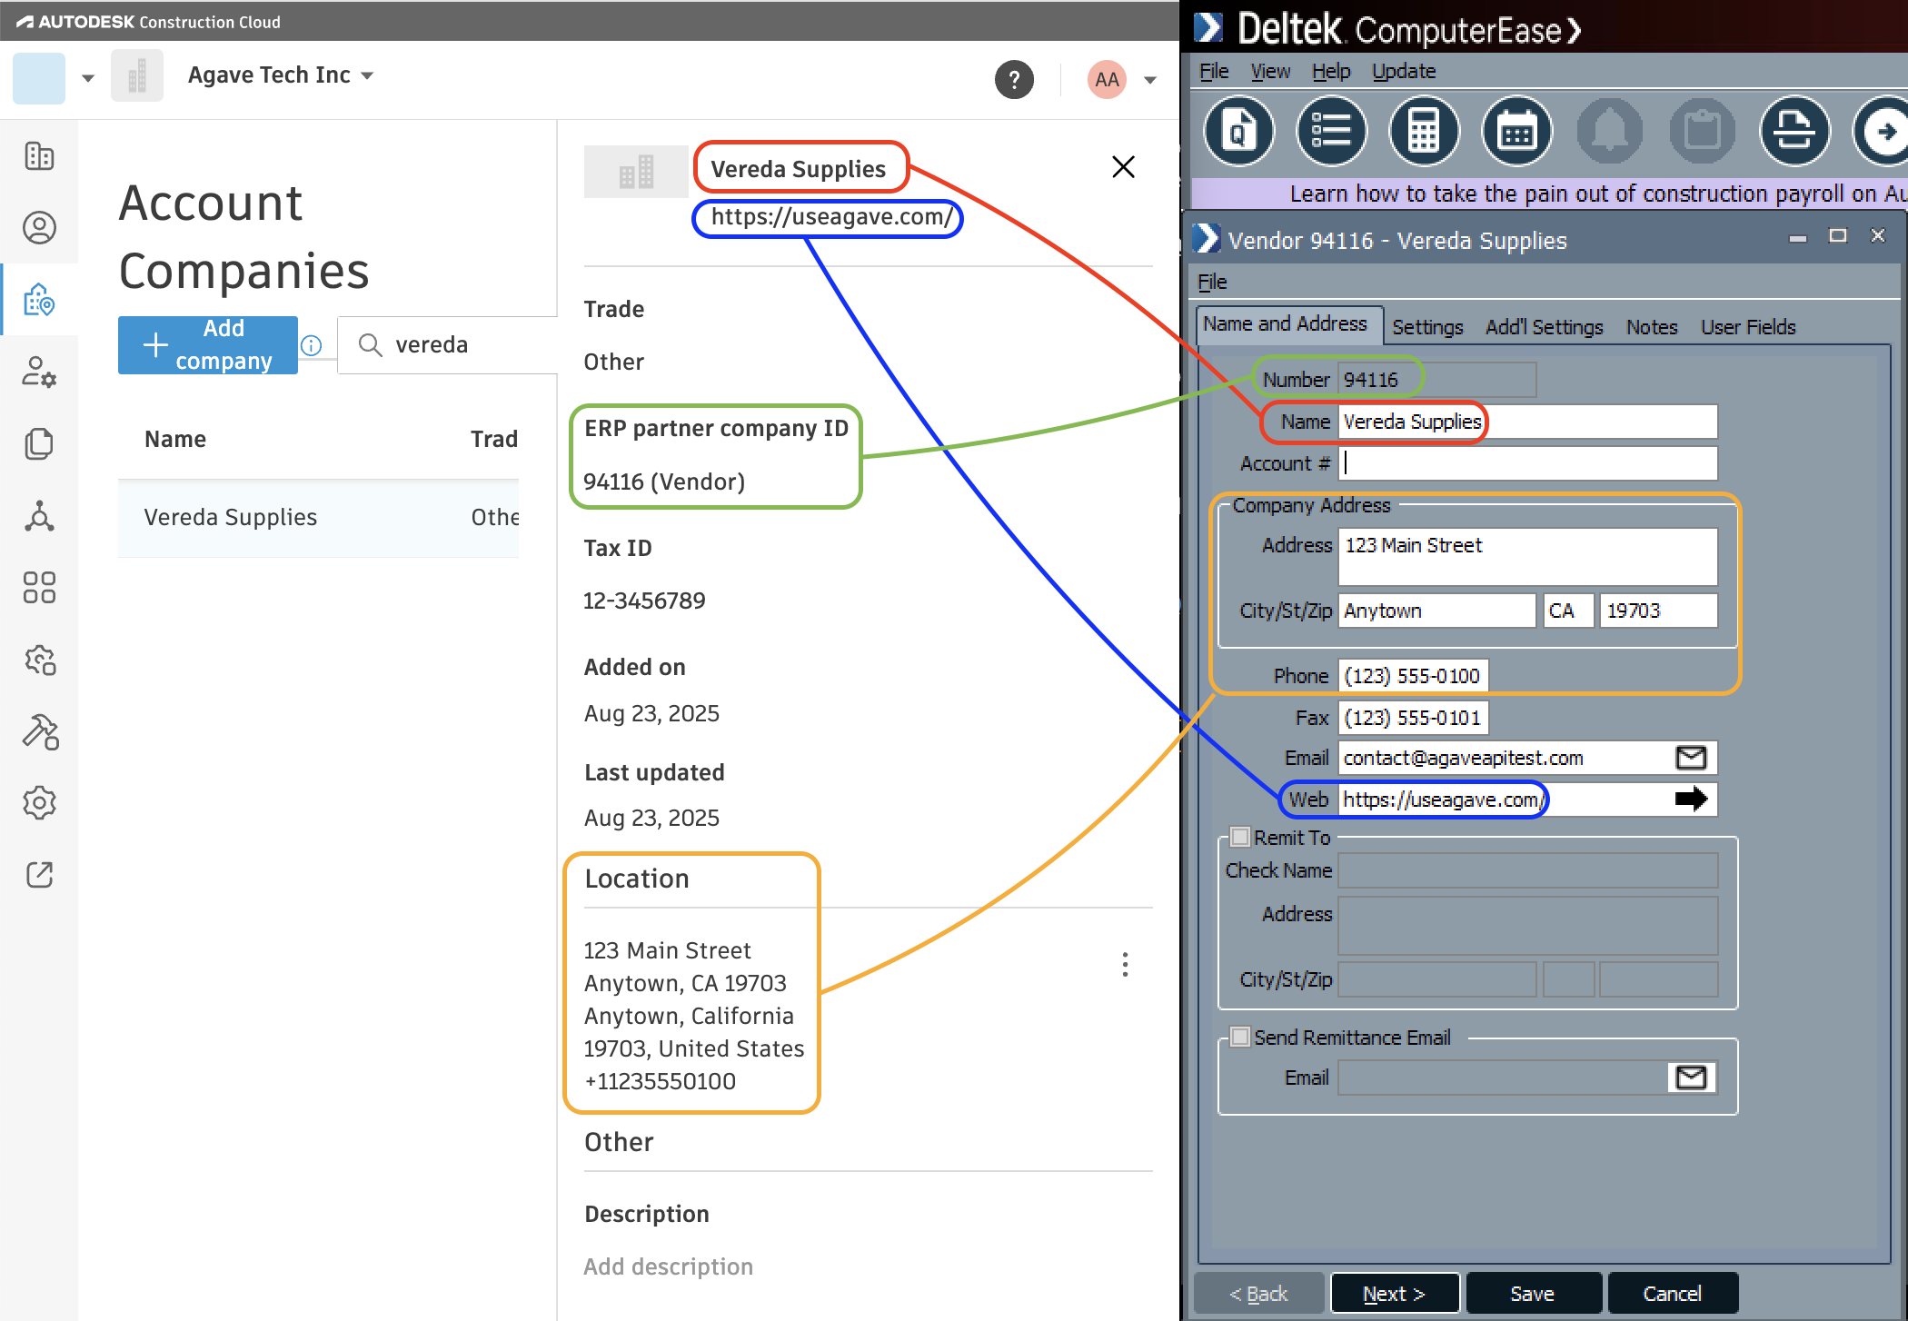Click the Add company button

click(208, 345)
